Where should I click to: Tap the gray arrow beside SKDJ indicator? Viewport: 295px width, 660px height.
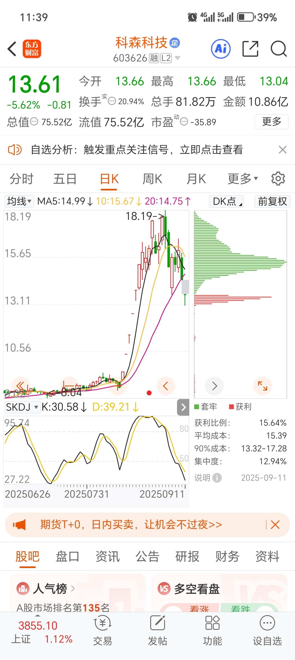tap(183, 407)
